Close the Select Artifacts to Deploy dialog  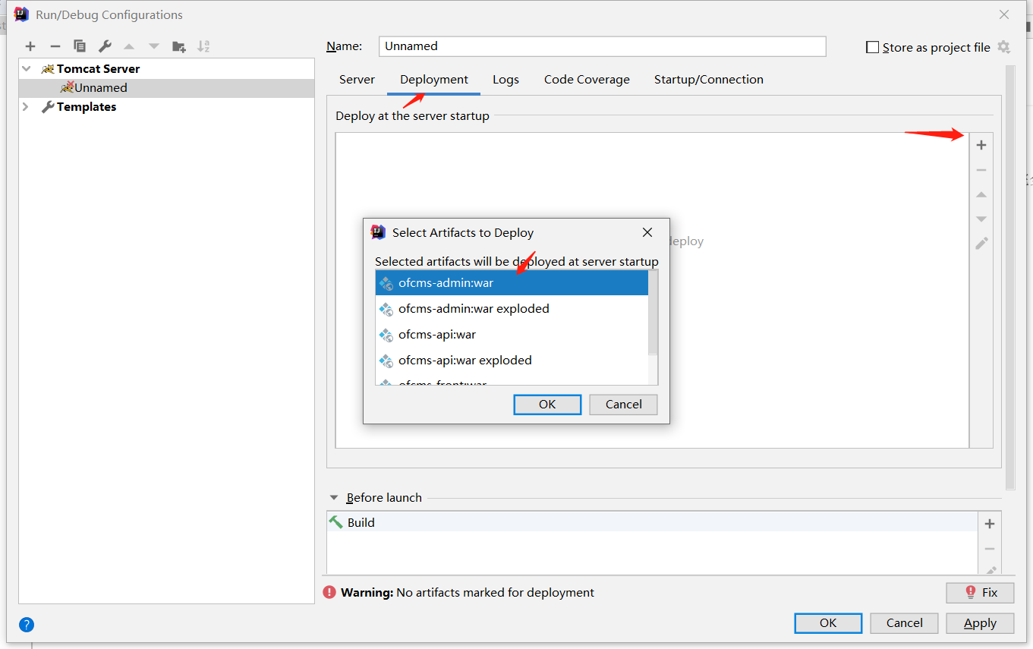click(647, 232)
